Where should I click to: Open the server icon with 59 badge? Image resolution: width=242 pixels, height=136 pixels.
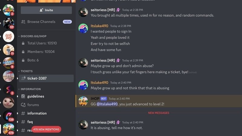(8, 23)
